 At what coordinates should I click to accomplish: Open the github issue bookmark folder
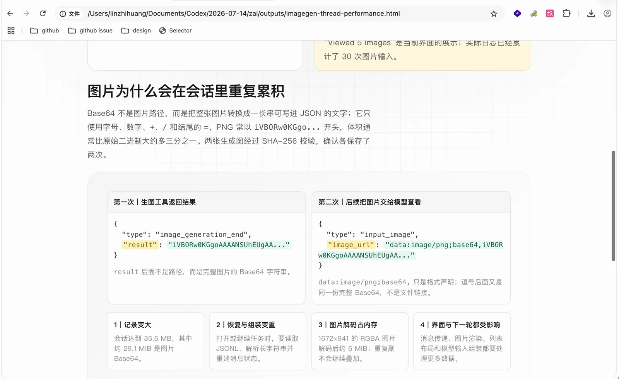(x=90, y=30)
